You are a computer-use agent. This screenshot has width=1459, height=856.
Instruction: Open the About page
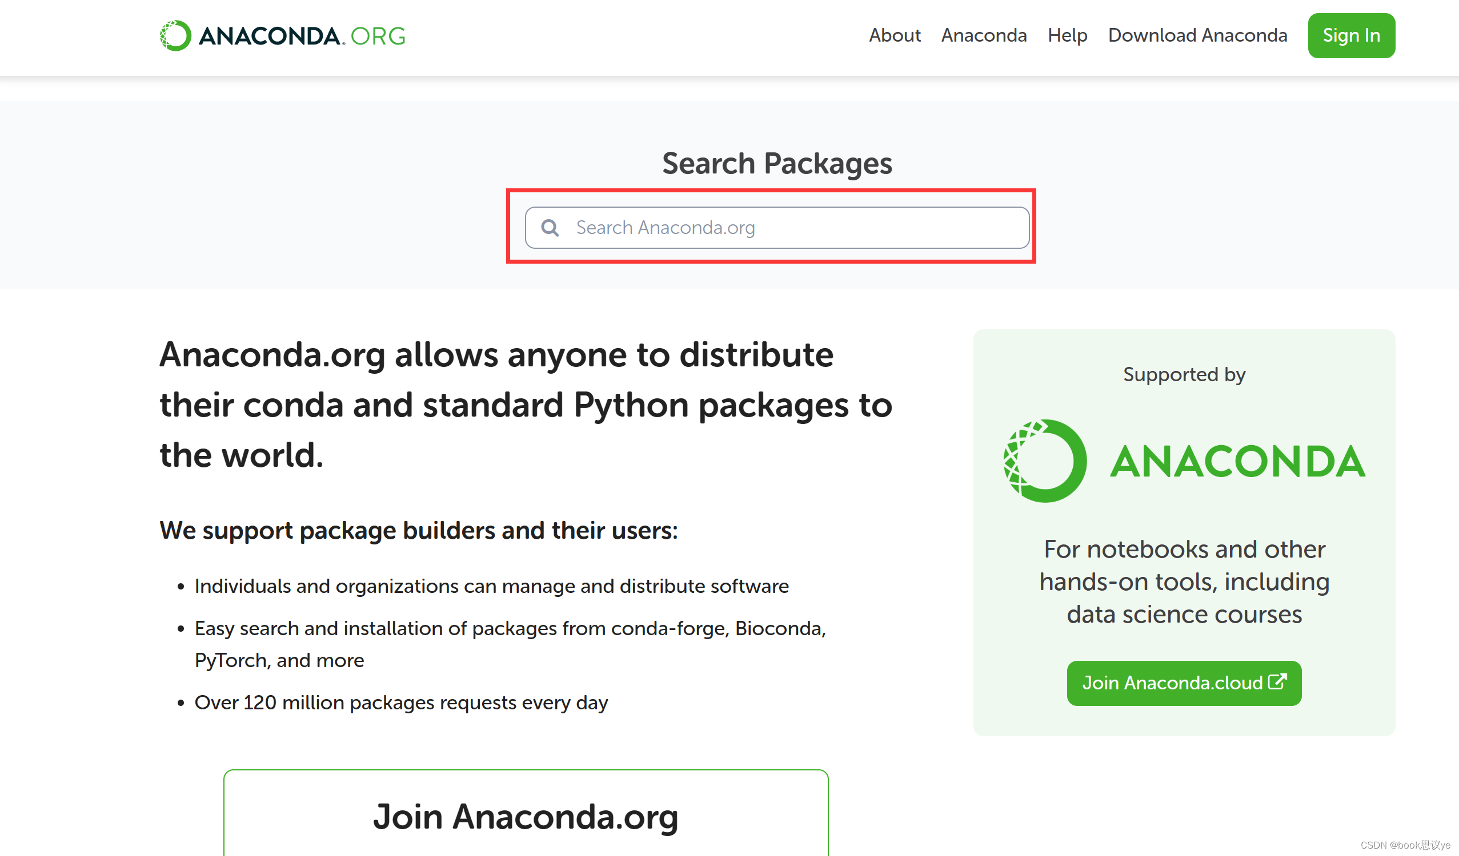(x=895, y=35)
